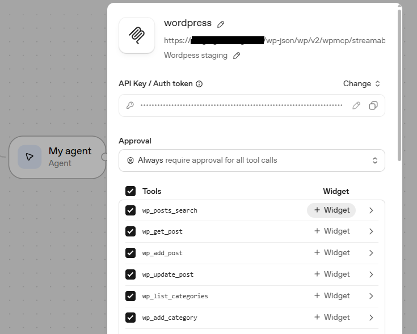Uncheck the wp_add_post tool
The height and width of the screenshot is (334, 417).
click(x=130, y=253)
